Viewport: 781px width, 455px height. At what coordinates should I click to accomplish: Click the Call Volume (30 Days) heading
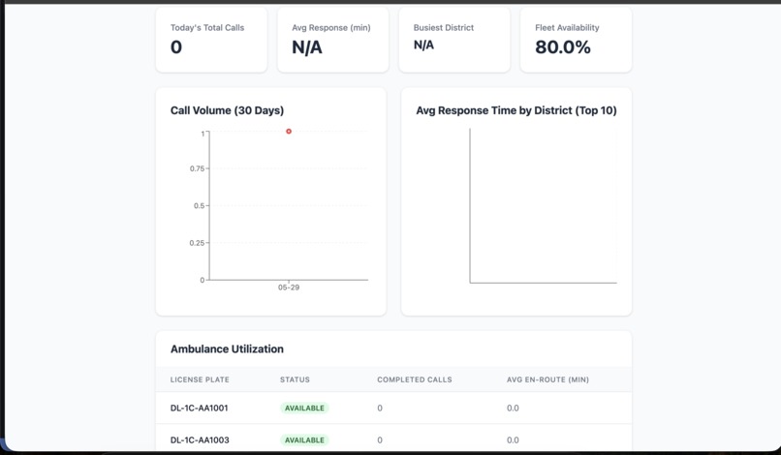227,110
